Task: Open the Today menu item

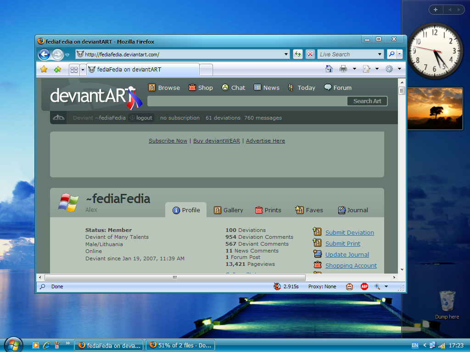Action: pos(302,88)
